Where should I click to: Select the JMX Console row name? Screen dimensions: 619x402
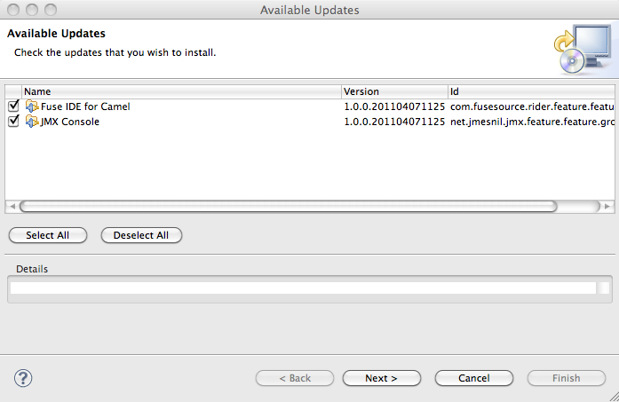pos(70,122)
